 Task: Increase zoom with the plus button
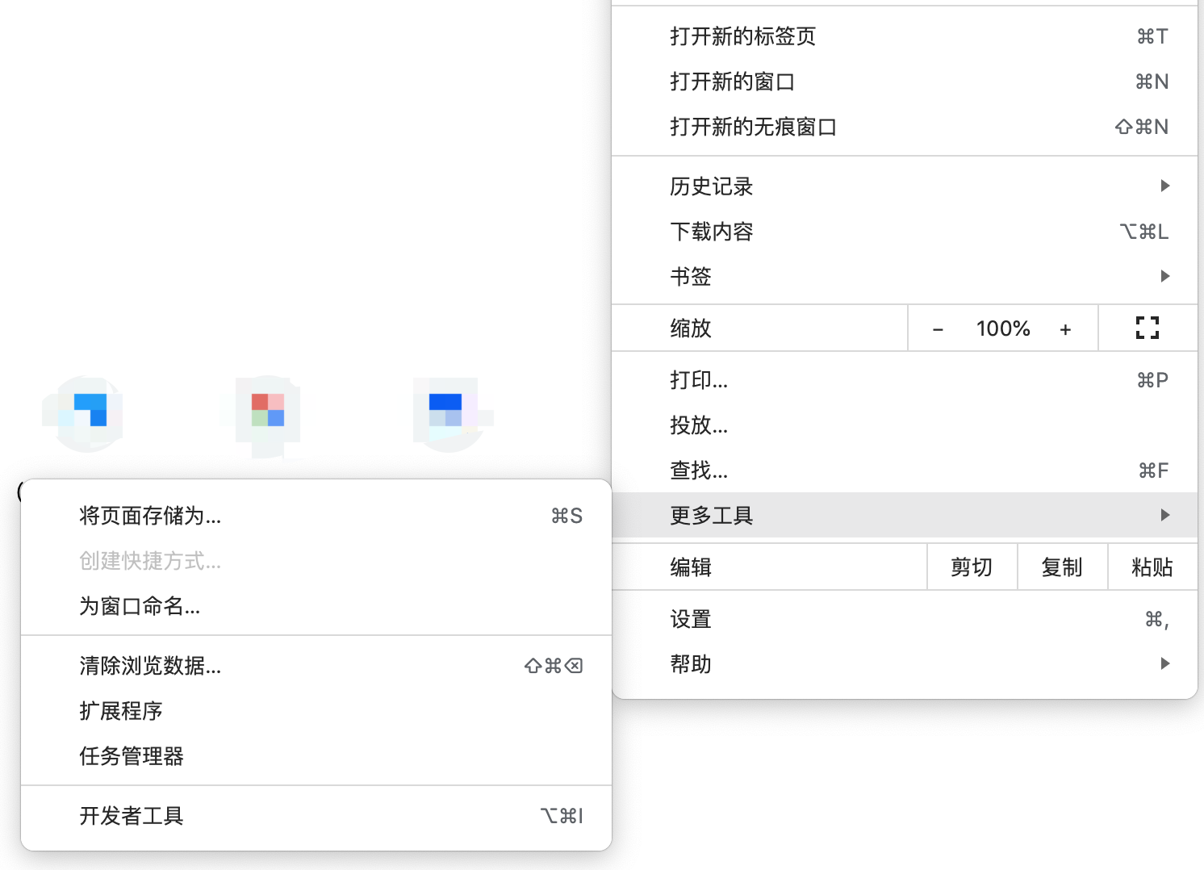click(x=1065, y=328)
